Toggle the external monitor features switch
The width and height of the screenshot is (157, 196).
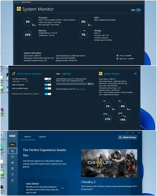click(x=48, y=94)
